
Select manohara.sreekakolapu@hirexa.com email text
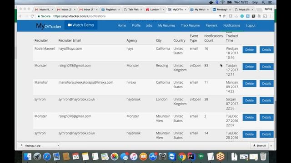tap(86, 82)
